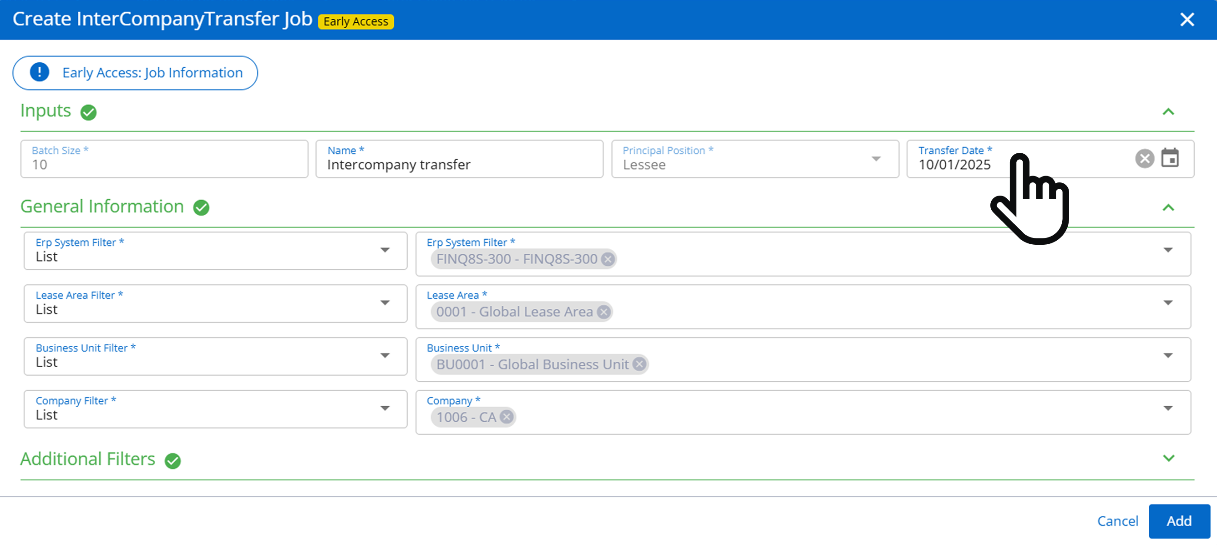This screenshot has height=545, width=1217.
Task: Open the Transfer Date calendar picker
Action: [1170, 158]
